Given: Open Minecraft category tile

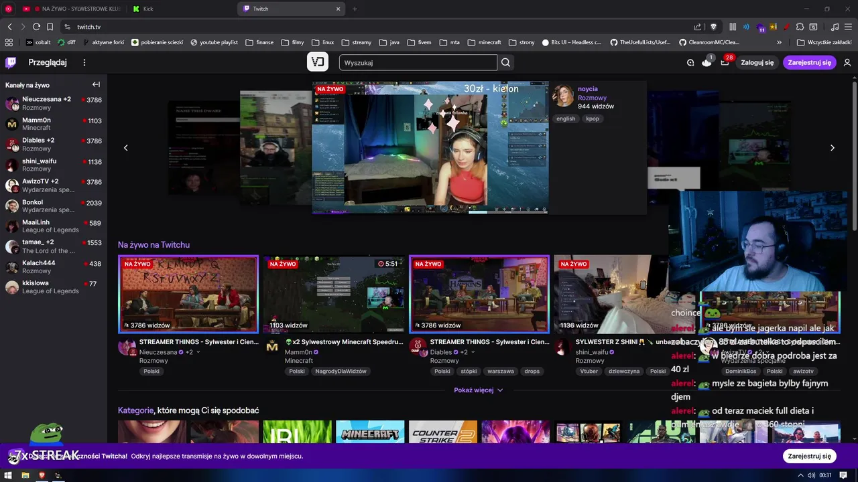Looking at the screenshot, I should coord(370,432).
